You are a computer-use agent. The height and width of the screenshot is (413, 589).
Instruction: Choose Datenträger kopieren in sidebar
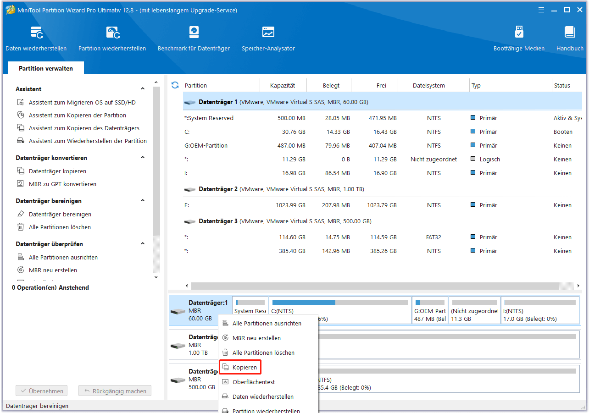coord(57,171)
